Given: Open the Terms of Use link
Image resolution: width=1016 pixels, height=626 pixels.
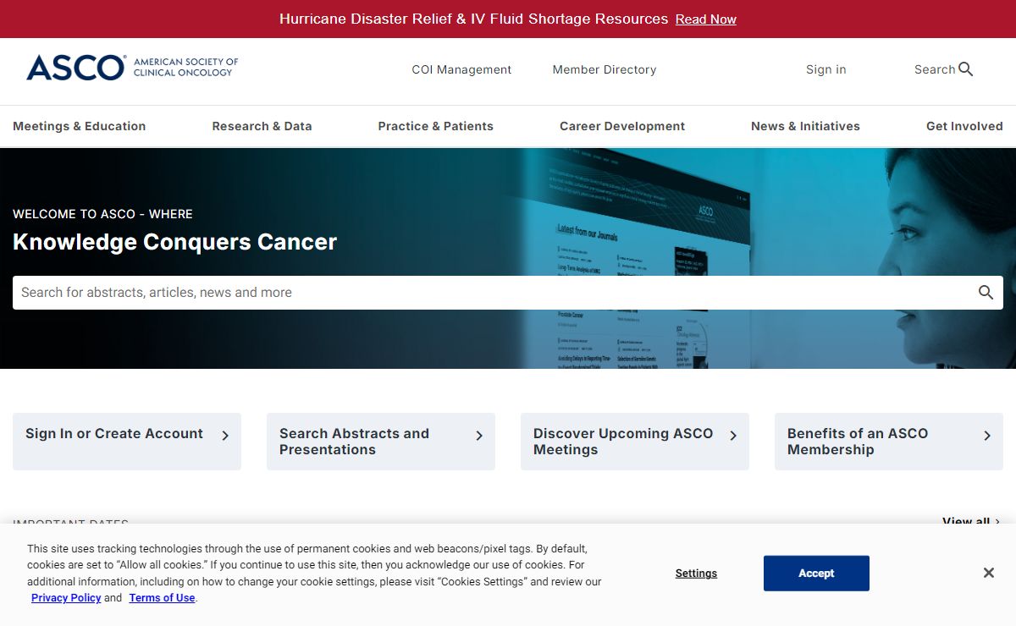Looking at the screenshot, I should 162,598.
